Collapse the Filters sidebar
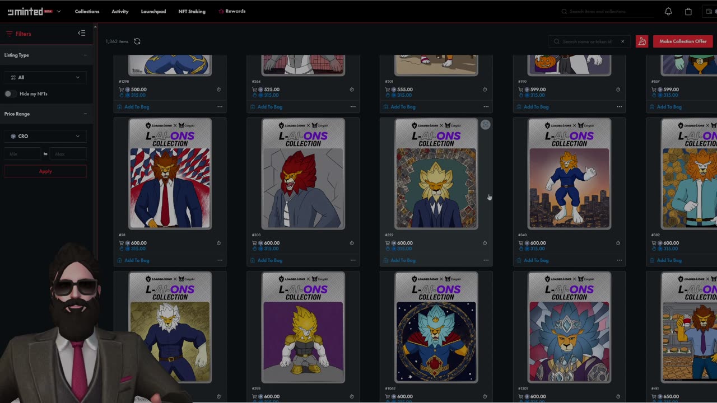Viewport: 717px width, 403px height. (x=82, y=34)
